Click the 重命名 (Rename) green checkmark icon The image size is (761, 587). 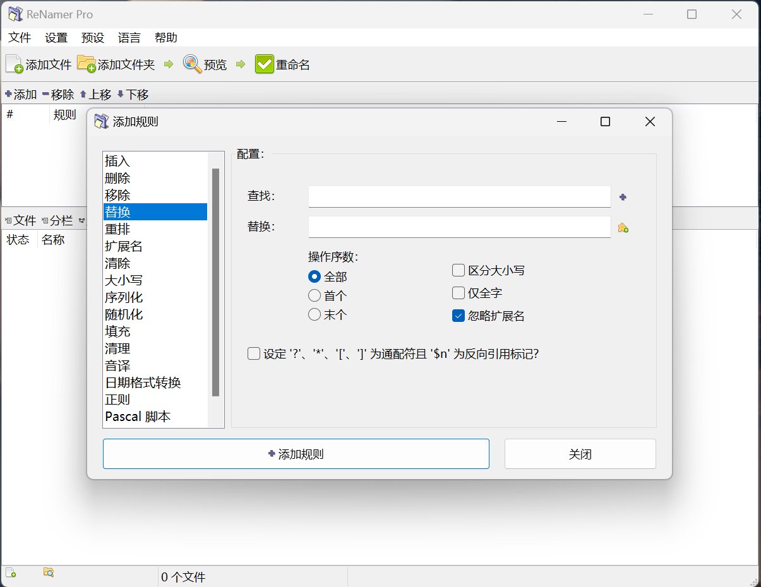[x=265, y=64]
